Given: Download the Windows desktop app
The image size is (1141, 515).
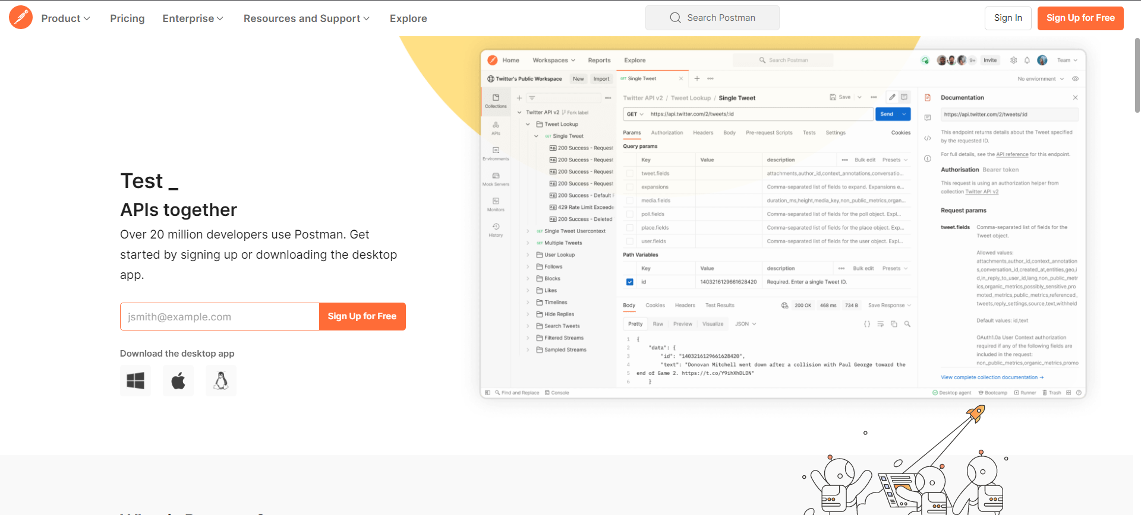Looking at the screenshot, I should tap(135, 380).
